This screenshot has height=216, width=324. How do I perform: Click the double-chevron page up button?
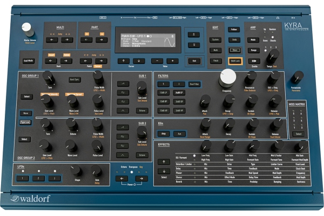click(194, 35)
